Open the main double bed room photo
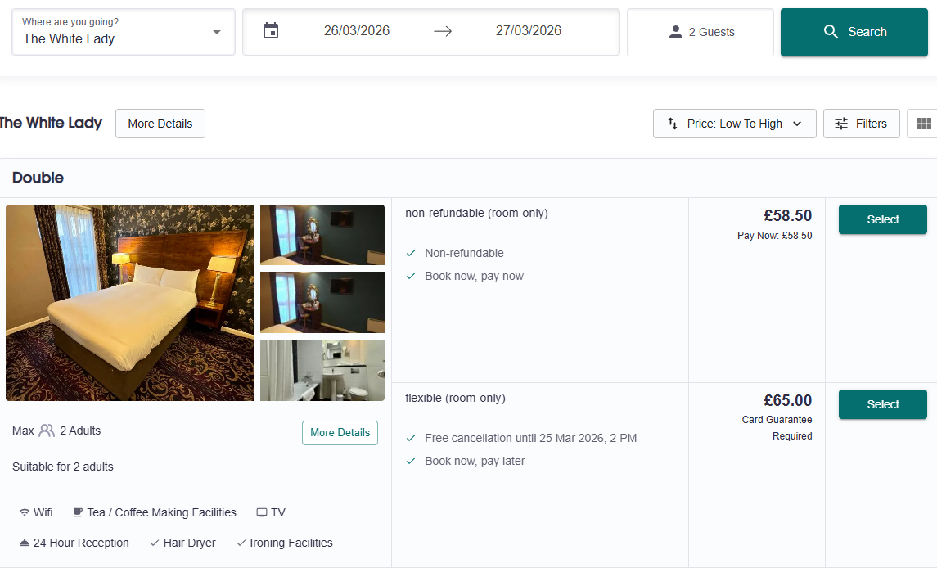Image resolution: width=937 pixels, height=568 pixels. click(129, 303)
